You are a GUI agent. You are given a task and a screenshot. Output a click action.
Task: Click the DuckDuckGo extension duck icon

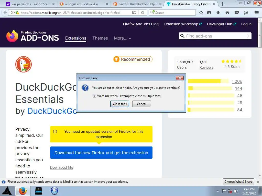[x=24, y=64]
